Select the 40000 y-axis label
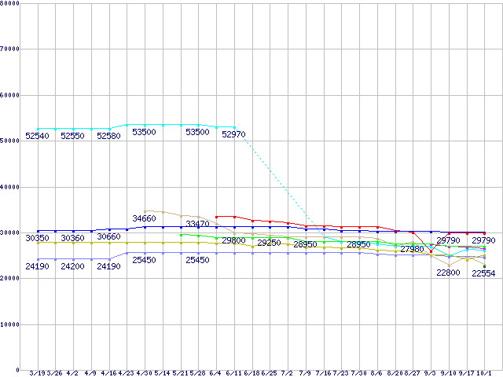The image size is (503, 377). 10,187
